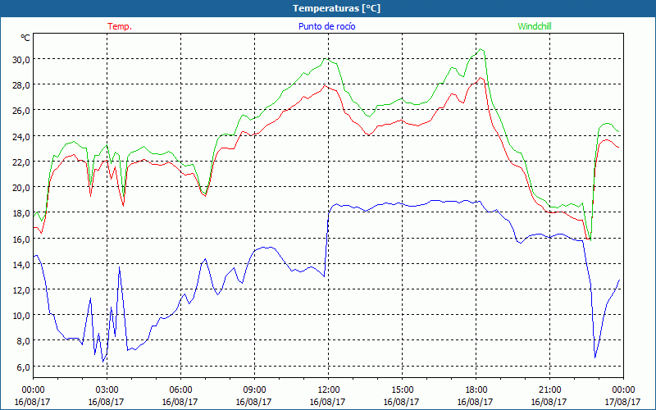Select the blue Punto de rocío legend label

pyautogui.click(x=327, y=26)
